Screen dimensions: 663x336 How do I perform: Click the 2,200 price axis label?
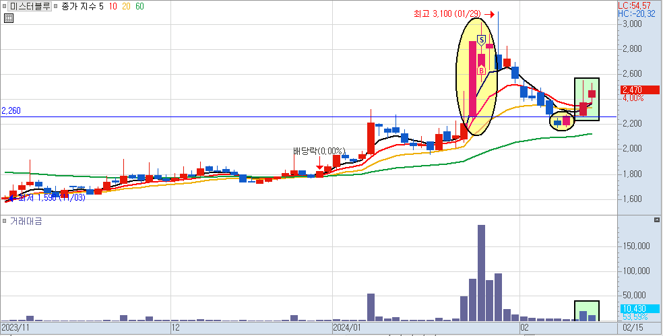tap(632, 123)
